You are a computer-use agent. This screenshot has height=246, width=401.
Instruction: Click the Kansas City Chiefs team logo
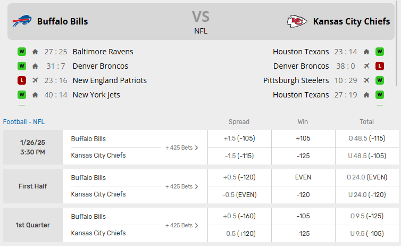pos(297,21)
